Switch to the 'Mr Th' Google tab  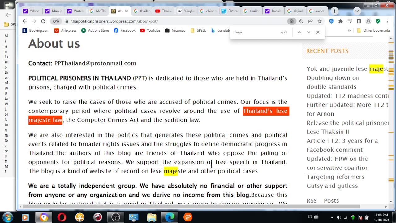(98, 11)
